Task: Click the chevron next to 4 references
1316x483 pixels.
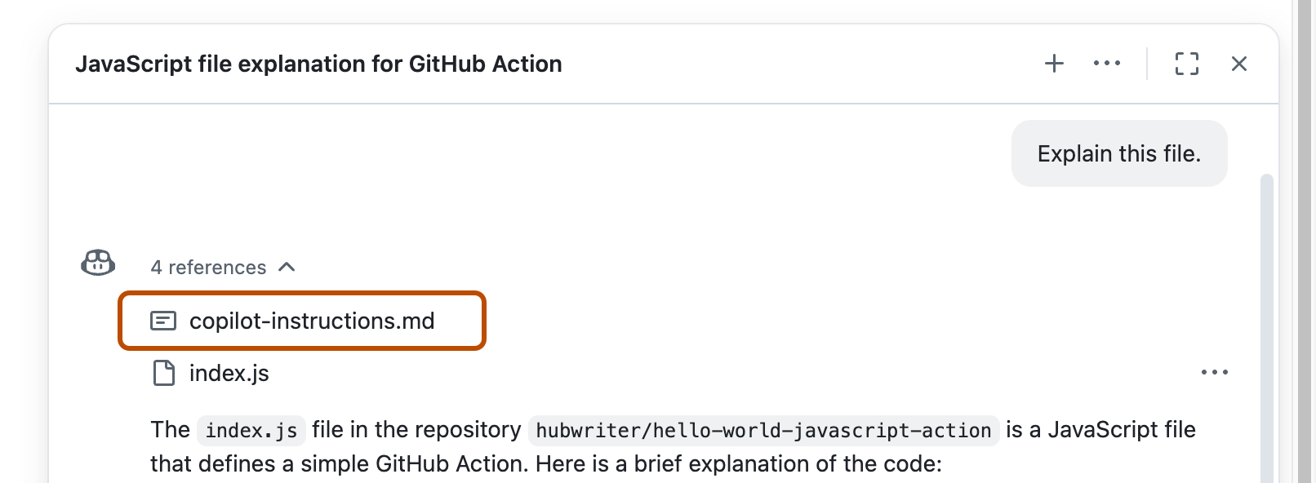Action: coord(287,267)
